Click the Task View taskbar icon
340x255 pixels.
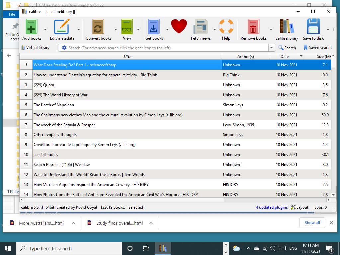(x=146, y=248)
